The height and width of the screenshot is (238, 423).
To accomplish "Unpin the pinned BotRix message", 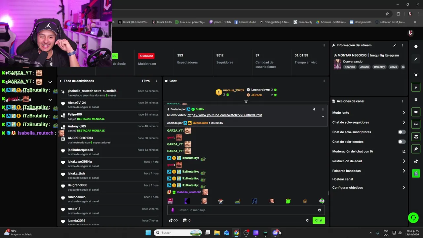I will [314, 109].
